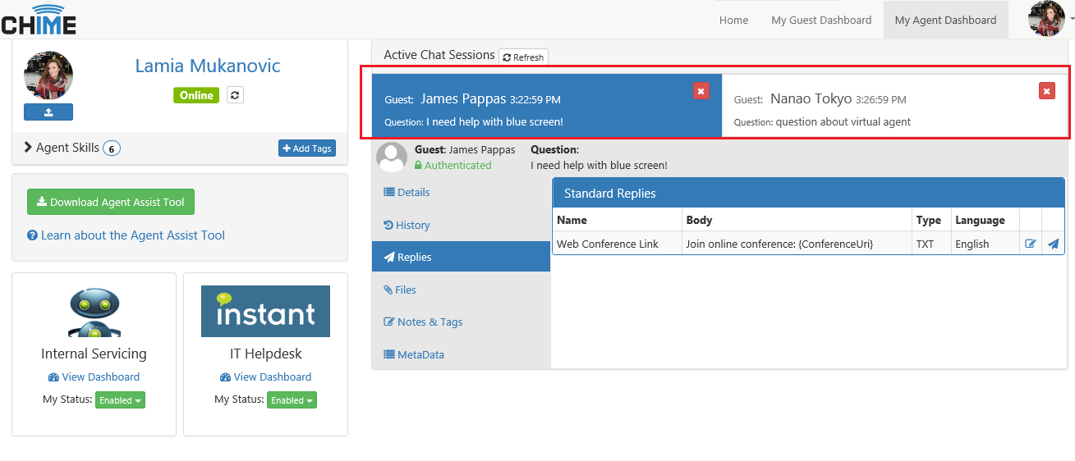This screenshot has height=461, width=1075.
Task: Send the Web Conference Link reply
Action: tap(1054, 244)
